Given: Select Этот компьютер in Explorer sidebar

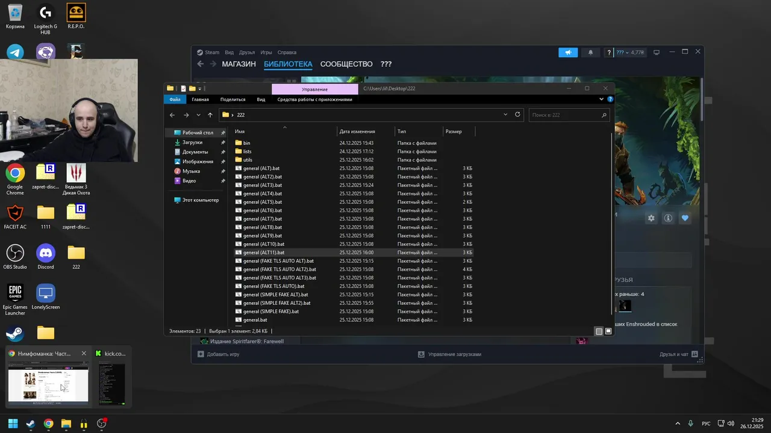Looking at the screenshot, I should point(196,200).
